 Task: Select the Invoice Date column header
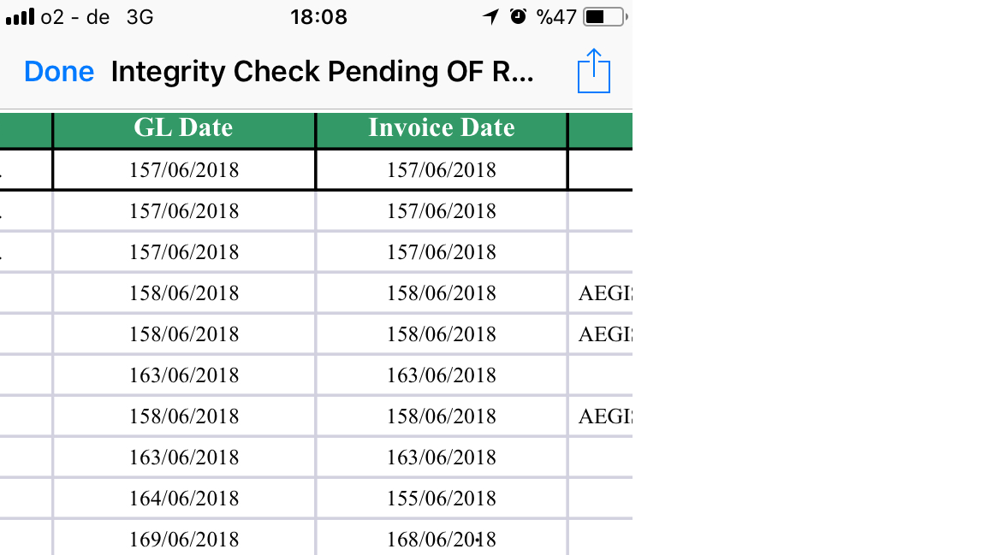click(441, 128)
